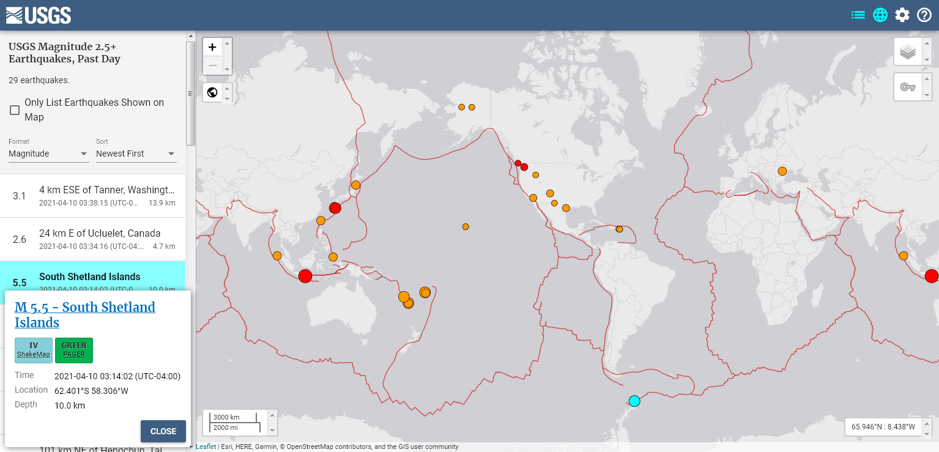Open the Sort dropdown showing Newest First
This screenshot has height=452, width=939.
136,154
